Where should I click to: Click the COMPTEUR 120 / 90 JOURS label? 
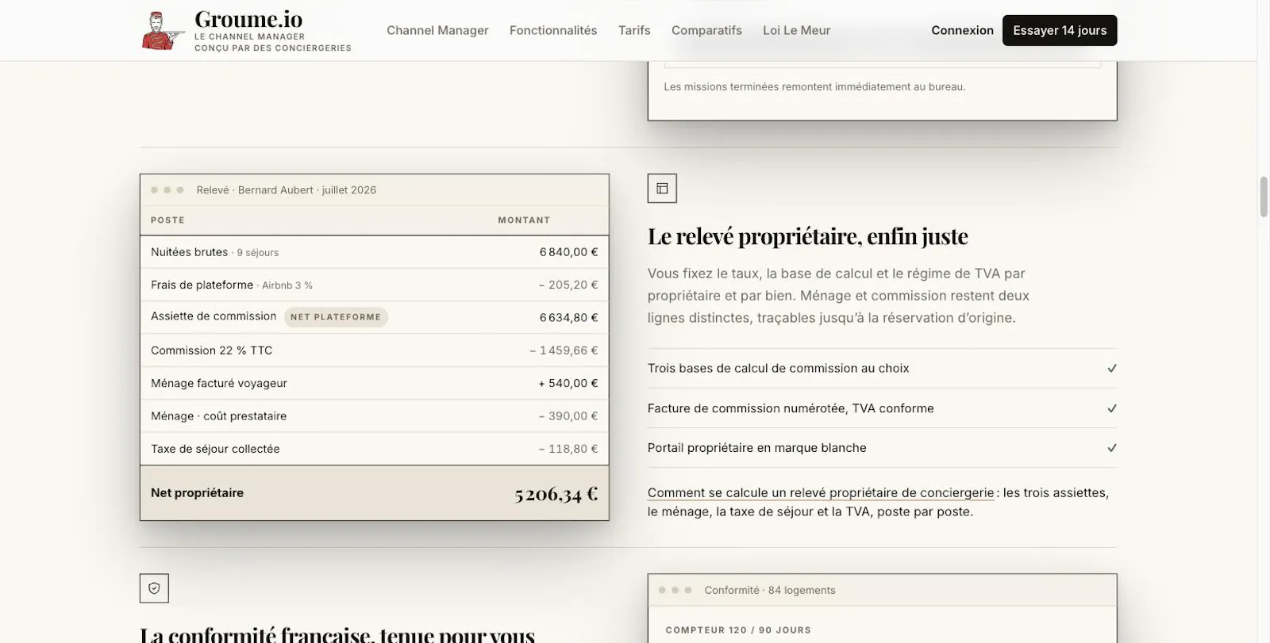point(738,630)
